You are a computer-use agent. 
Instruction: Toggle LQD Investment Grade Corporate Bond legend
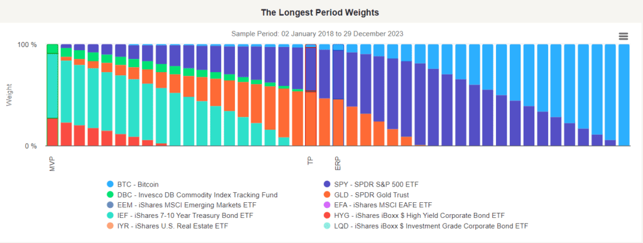pos(426,226)
